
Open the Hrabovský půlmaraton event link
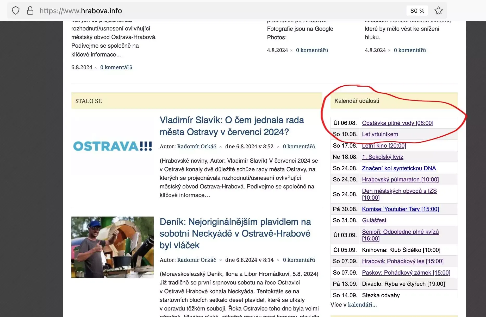[x=400, y=180]
